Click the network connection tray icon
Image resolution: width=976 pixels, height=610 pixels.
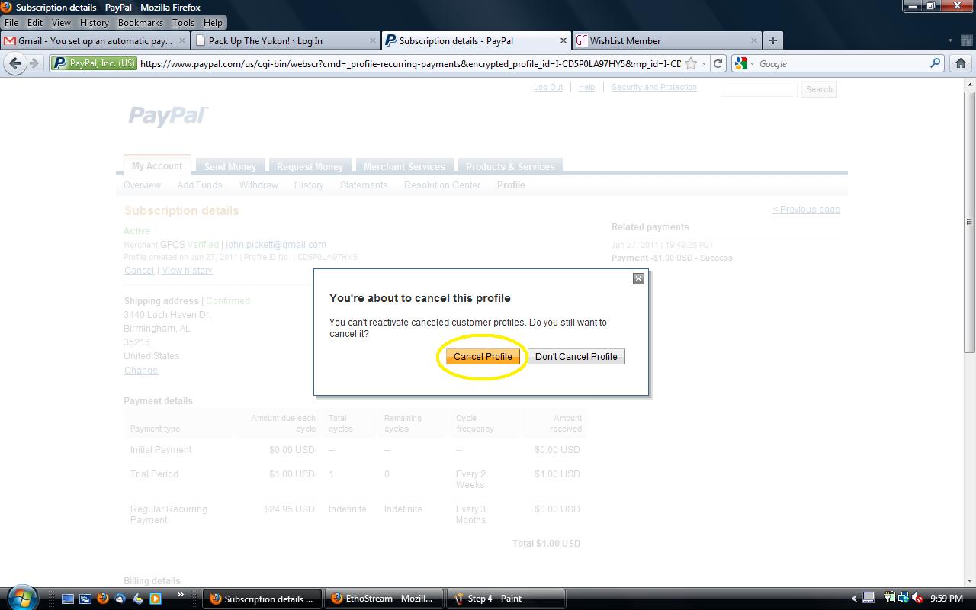(x=904, y=599)
